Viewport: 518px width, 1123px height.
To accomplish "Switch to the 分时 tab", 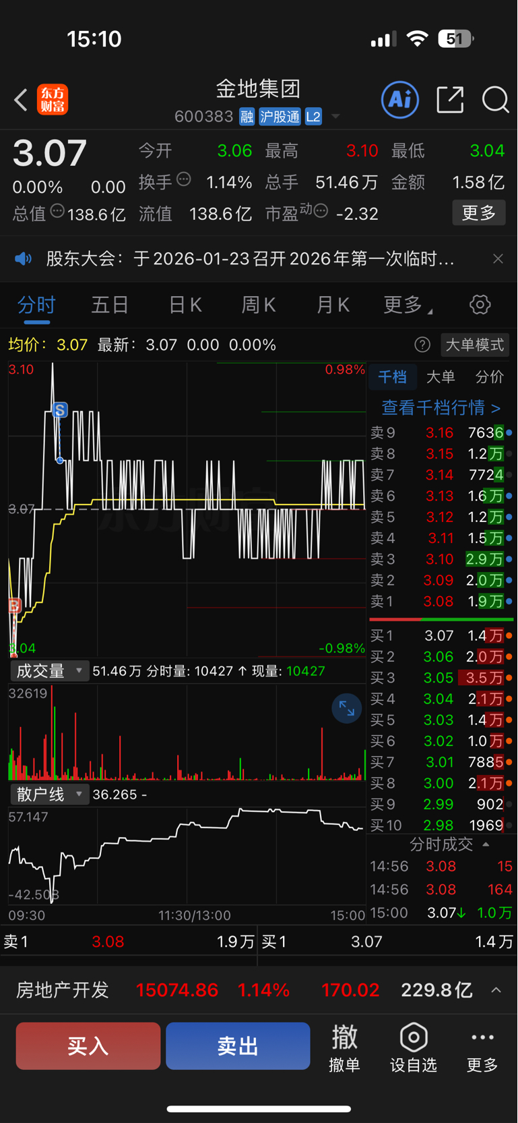I will click(x=36, y=305).
